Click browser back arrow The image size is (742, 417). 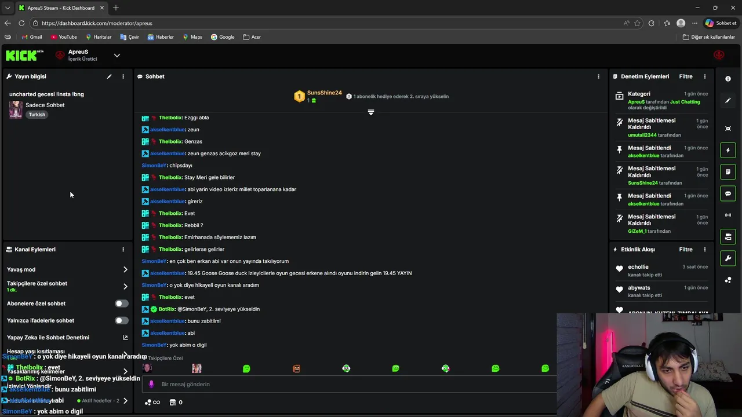(x=8, y=23)
